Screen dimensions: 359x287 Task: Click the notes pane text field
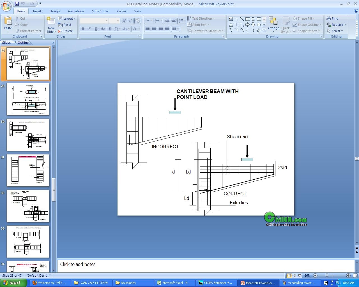click(x=206, y=265)
